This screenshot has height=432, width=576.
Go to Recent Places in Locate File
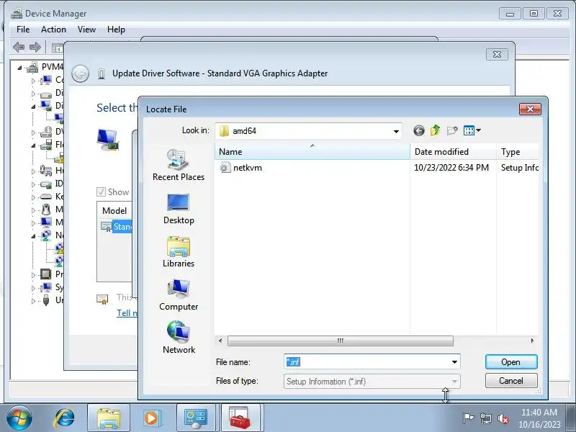179,166
